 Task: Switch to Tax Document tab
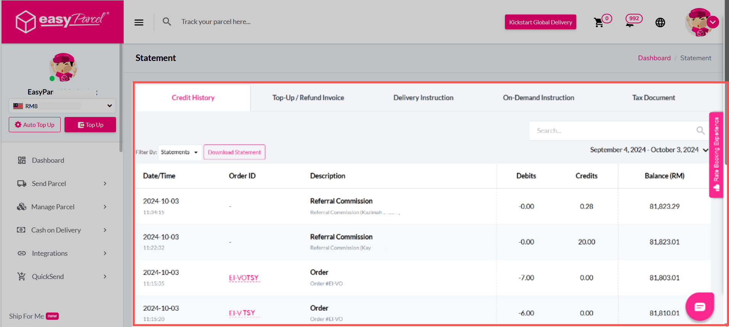(653, 98)
